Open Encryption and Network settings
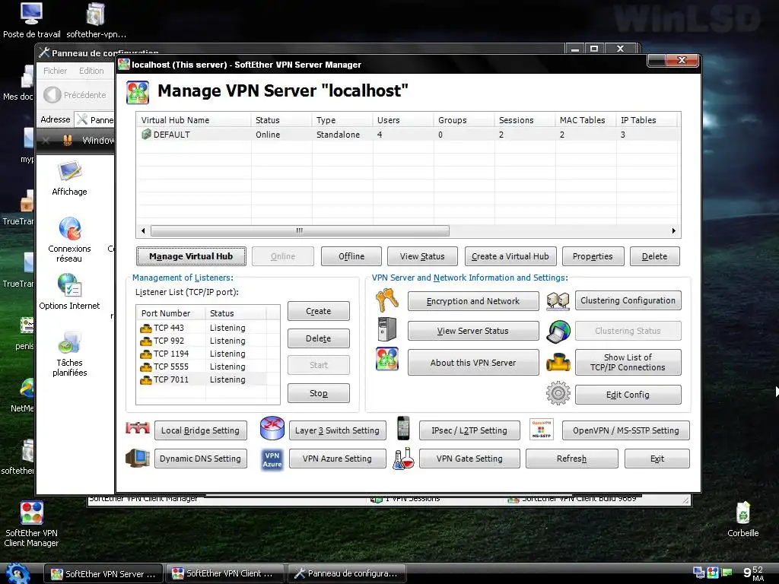Image resolution: width=779 pixels, height=584 pixels. tap(473, 301)
